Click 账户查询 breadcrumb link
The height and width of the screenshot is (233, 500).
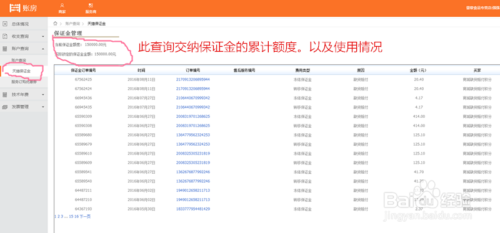[x=72, y=24]
